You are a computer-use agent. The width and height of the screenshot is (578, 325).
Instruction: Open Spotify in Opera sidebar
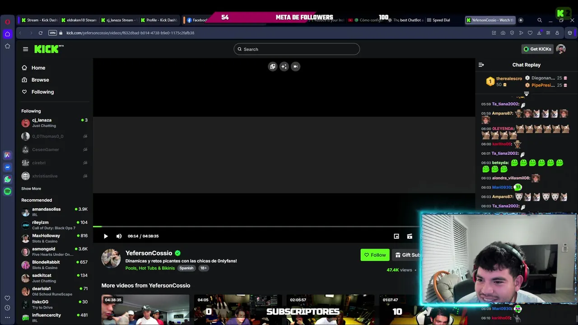click(x=7, y=191)
